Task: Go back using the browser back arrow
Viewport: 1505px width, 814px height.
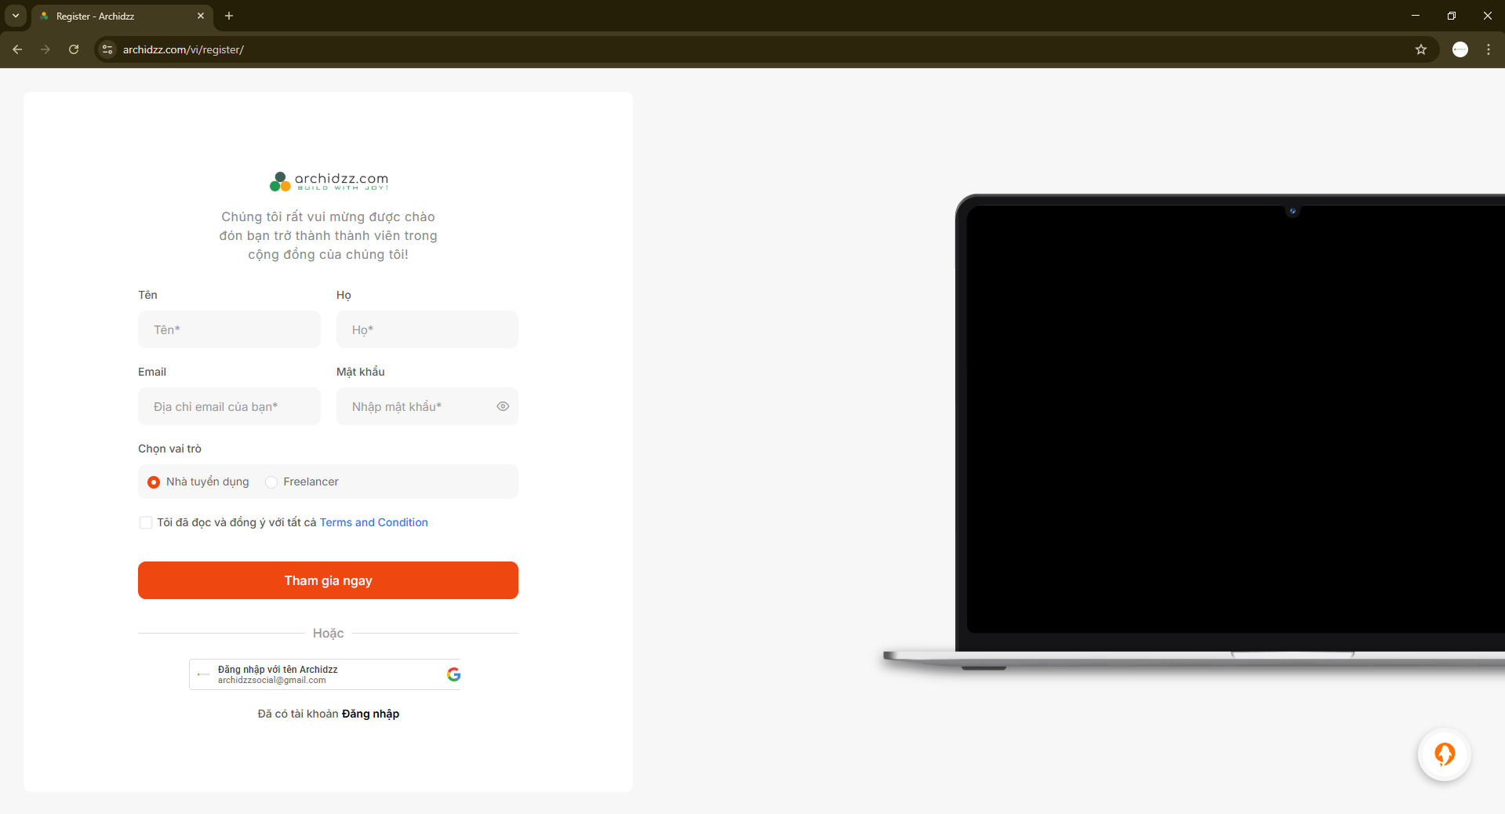Action: click(x=17, y=49)
